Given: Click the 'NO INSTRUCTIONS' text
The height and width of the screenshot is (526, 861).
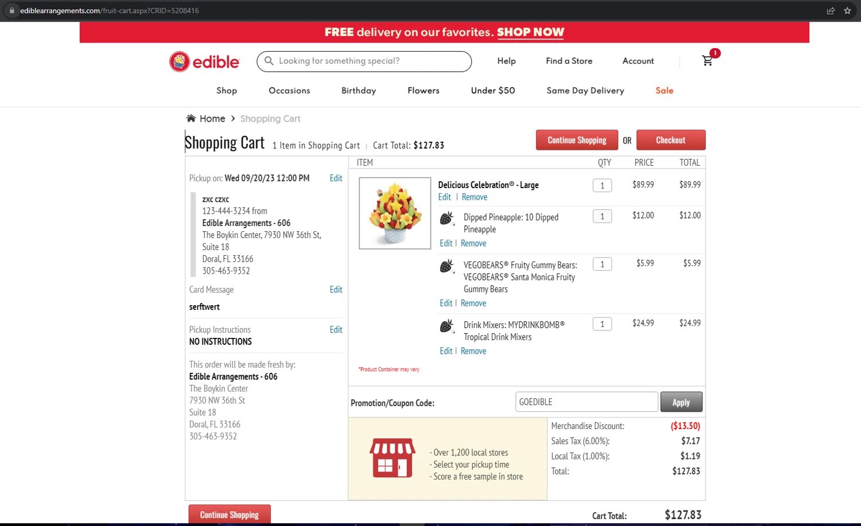Looking at the screenshot, I should click(x=220, y=342).
